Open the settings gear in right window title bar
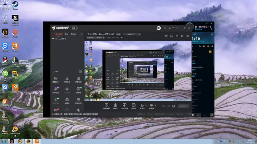257x144 pixels. [x=207, y=23]
